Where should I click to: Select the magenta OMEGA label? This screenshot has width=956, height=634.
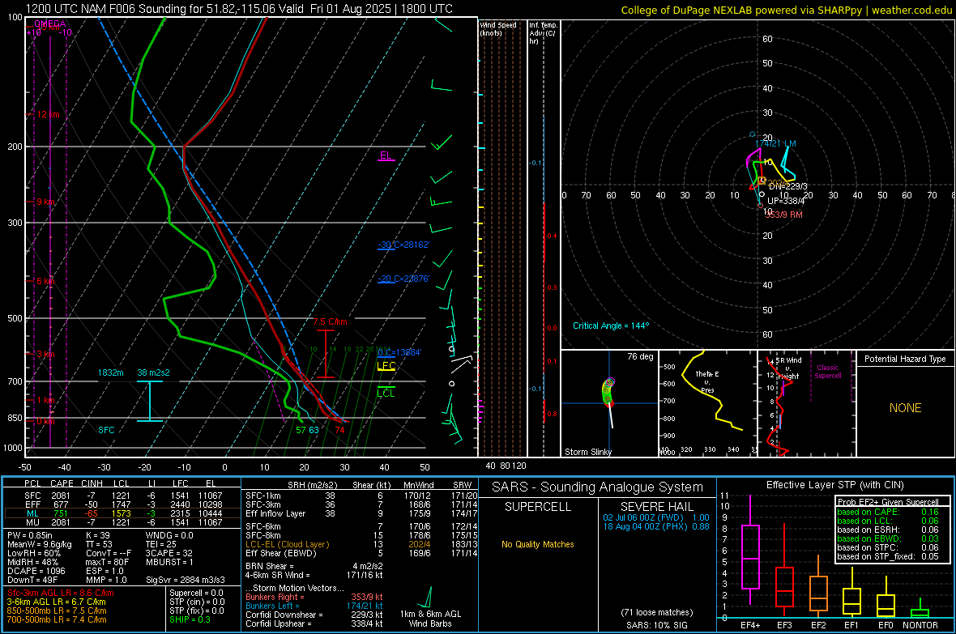(x=49, y=23)
